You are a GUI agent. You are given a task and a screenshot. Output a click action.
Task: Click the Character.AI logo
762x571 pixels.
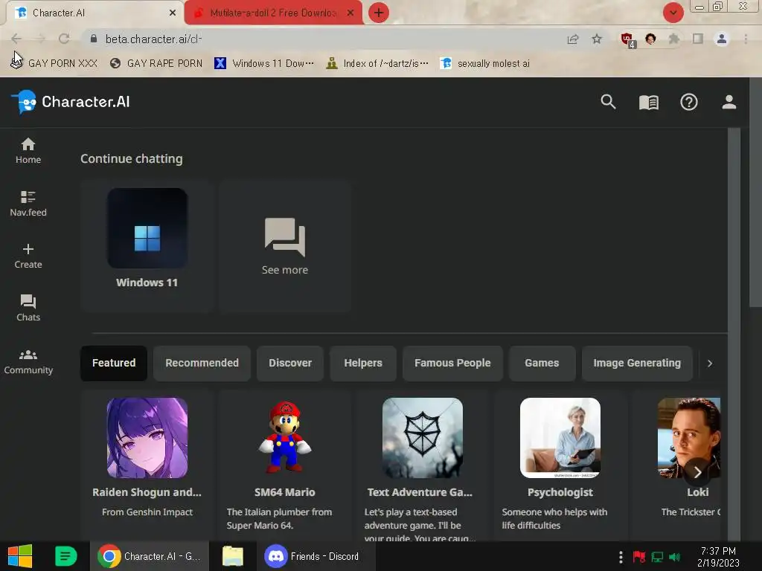[71, 102]
